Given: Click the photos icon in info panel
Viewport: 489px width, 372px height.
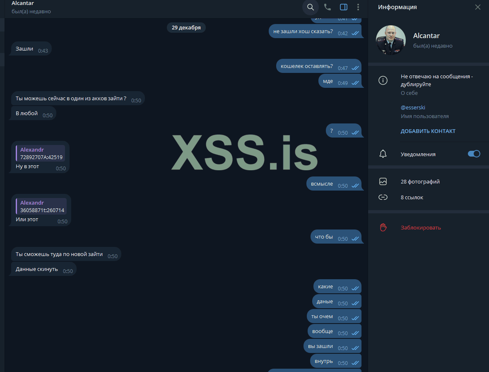Looking at the screenshot, I should click(x=383, y=181).
